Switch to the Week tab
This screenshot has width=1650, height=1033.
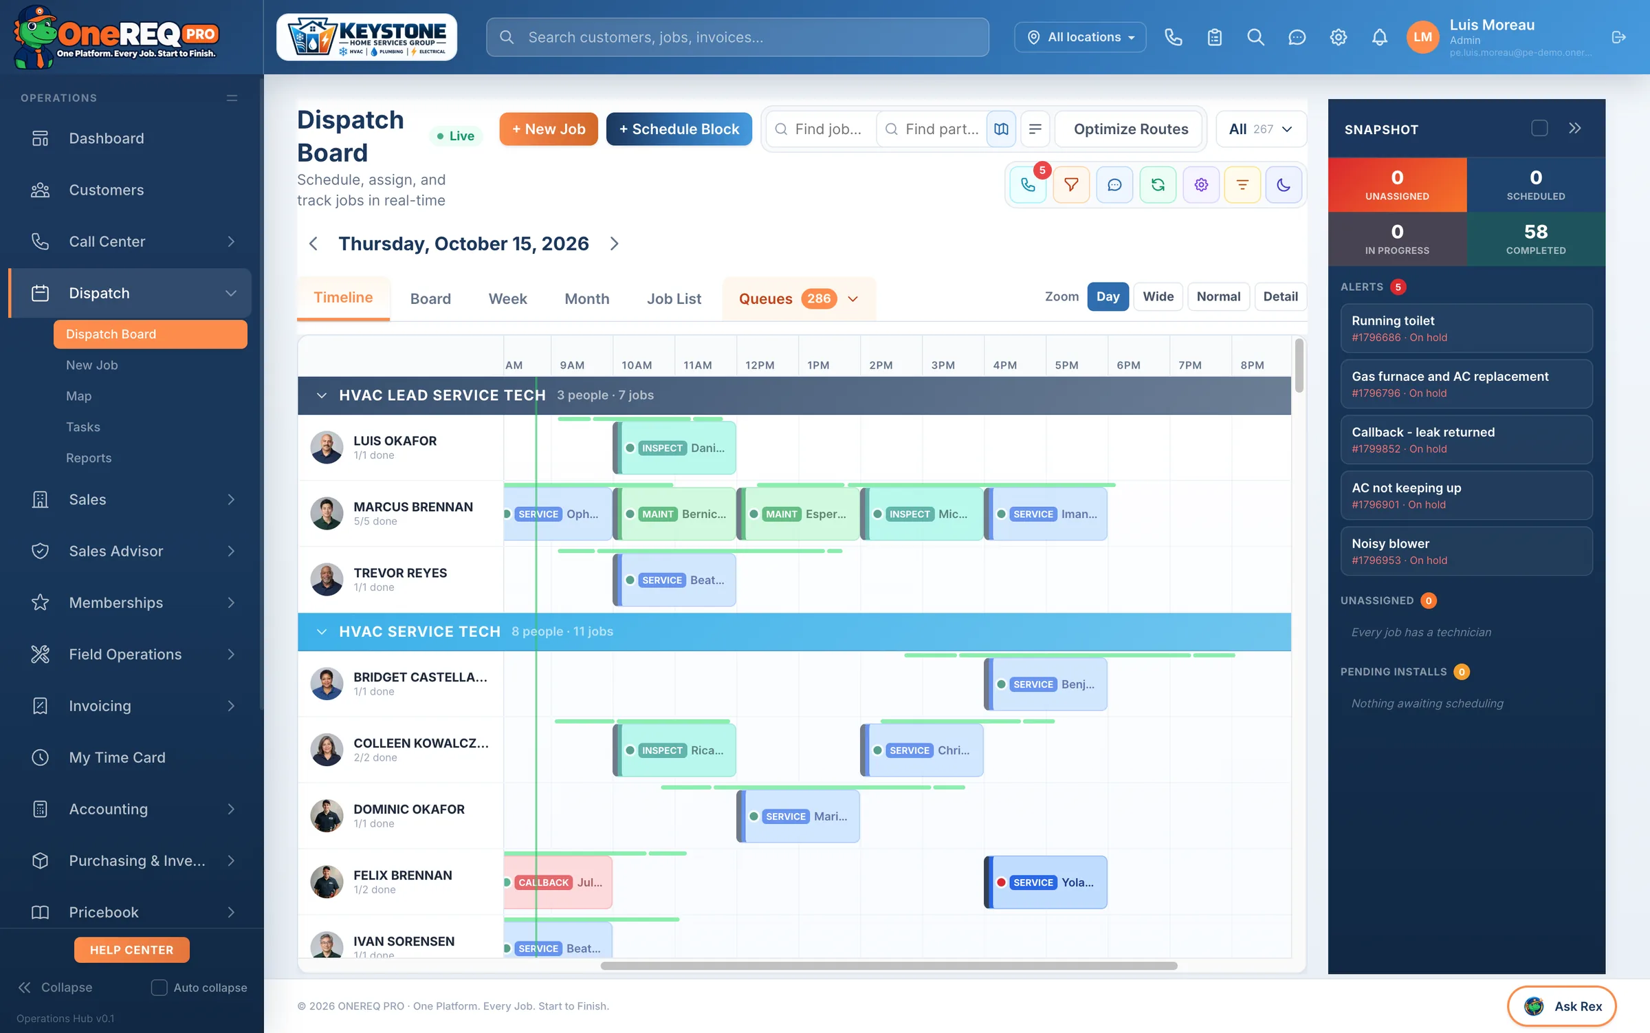point(507,298)
